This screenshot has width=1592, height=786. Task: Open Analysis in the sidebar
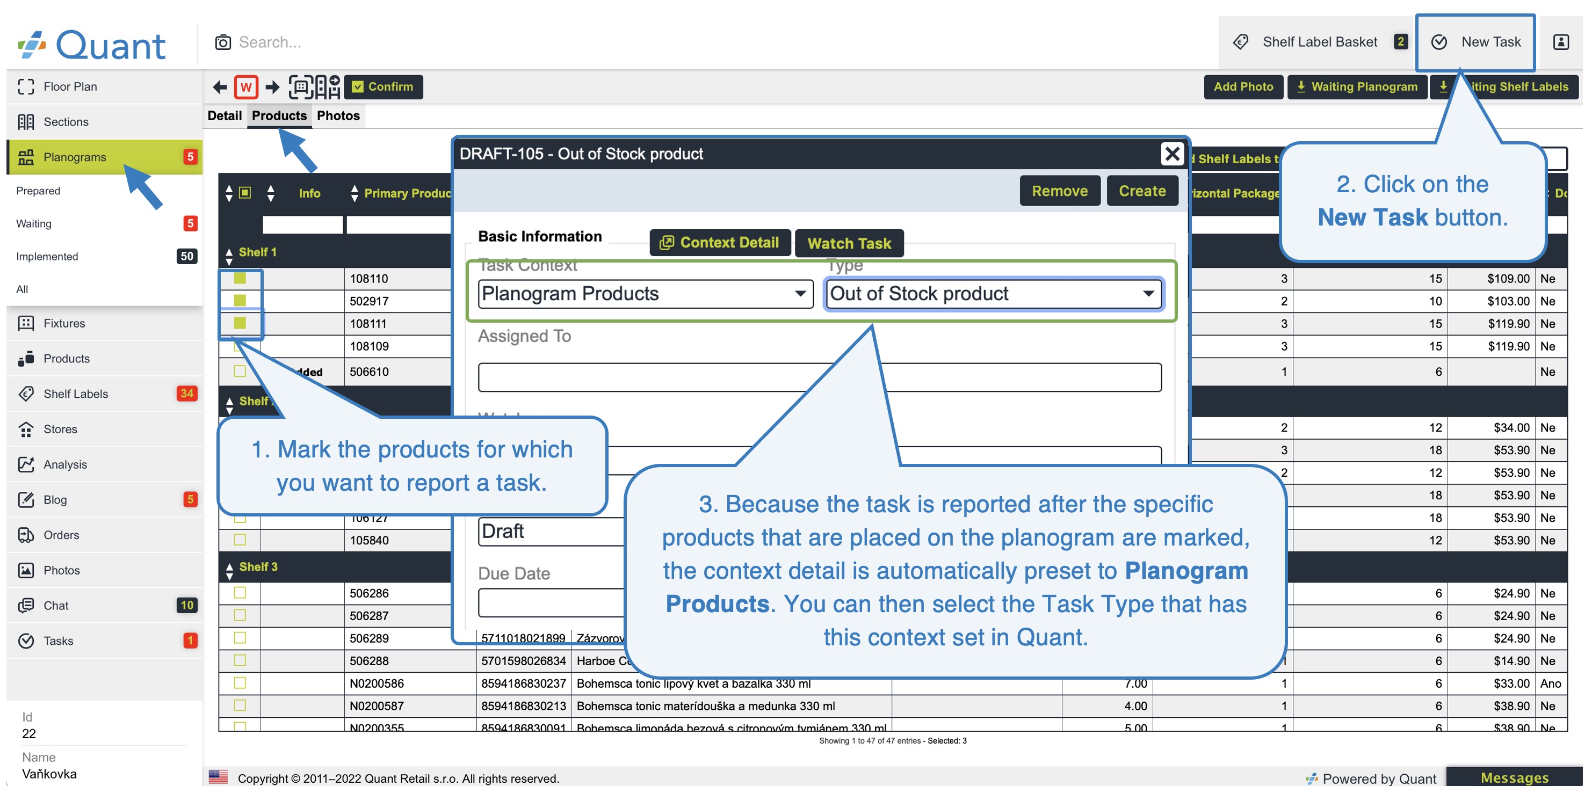(x=104, y=464)
